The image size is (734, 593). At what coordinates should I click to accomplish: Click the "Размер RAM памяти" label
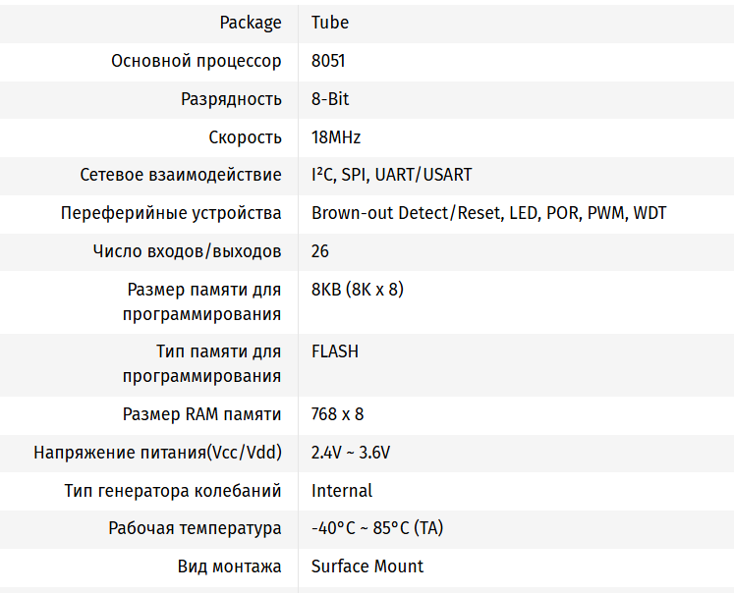202,414
